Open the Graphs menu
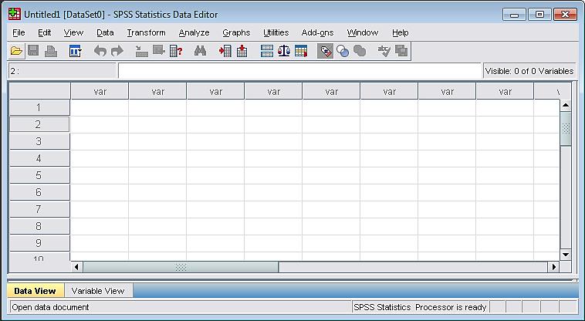 pyautogui.click(x=236, y=33)
